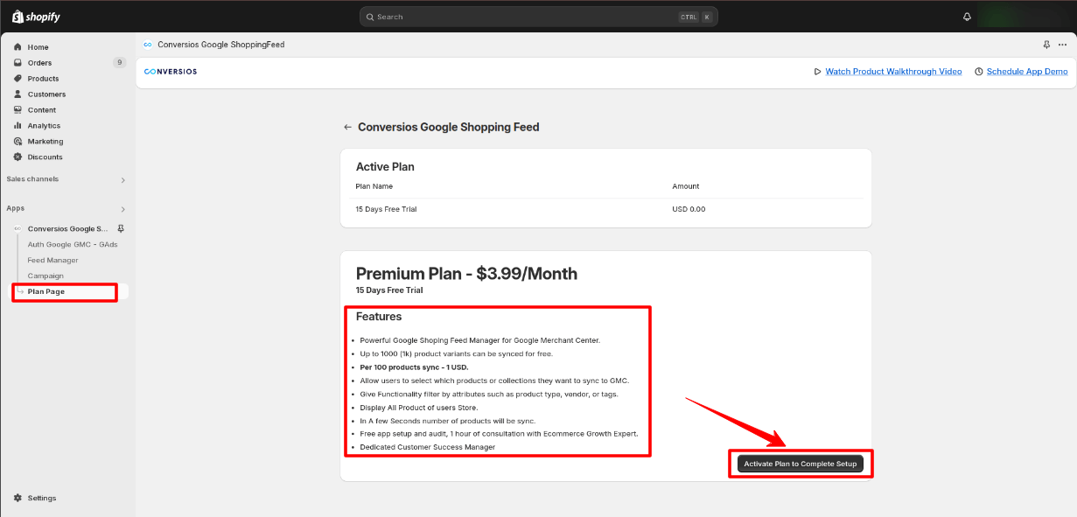Click the Content sidebar icon
Viewport: 1077px width, 517px height.
tap(17, 110)
